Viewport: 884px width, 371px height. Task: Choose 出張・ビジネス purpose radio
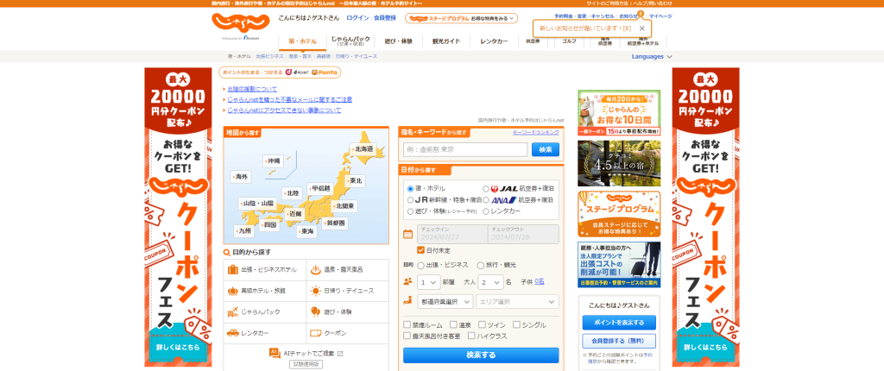(x=420, y=264)
